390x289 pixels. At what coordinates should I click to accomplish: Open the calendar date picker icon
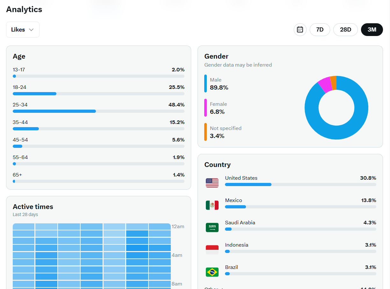click(x=300, y=30)
